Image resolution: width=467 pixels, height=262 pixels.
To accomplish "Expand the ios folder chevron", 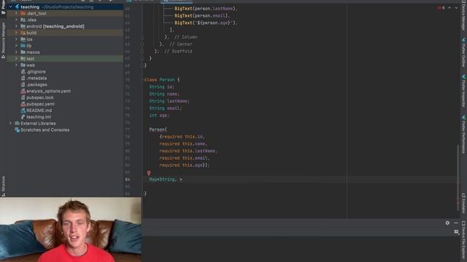I will point(16,39).
